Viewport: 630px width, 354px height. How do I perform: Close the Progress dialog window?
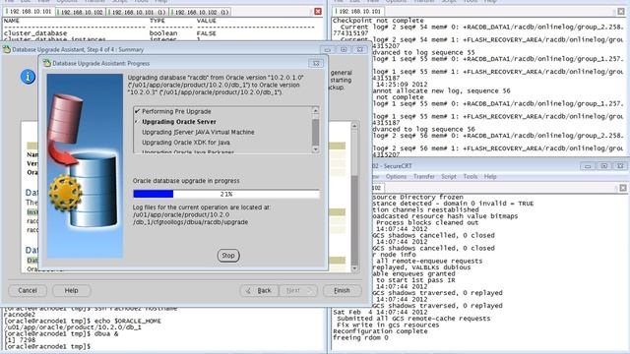pos(316,63)
